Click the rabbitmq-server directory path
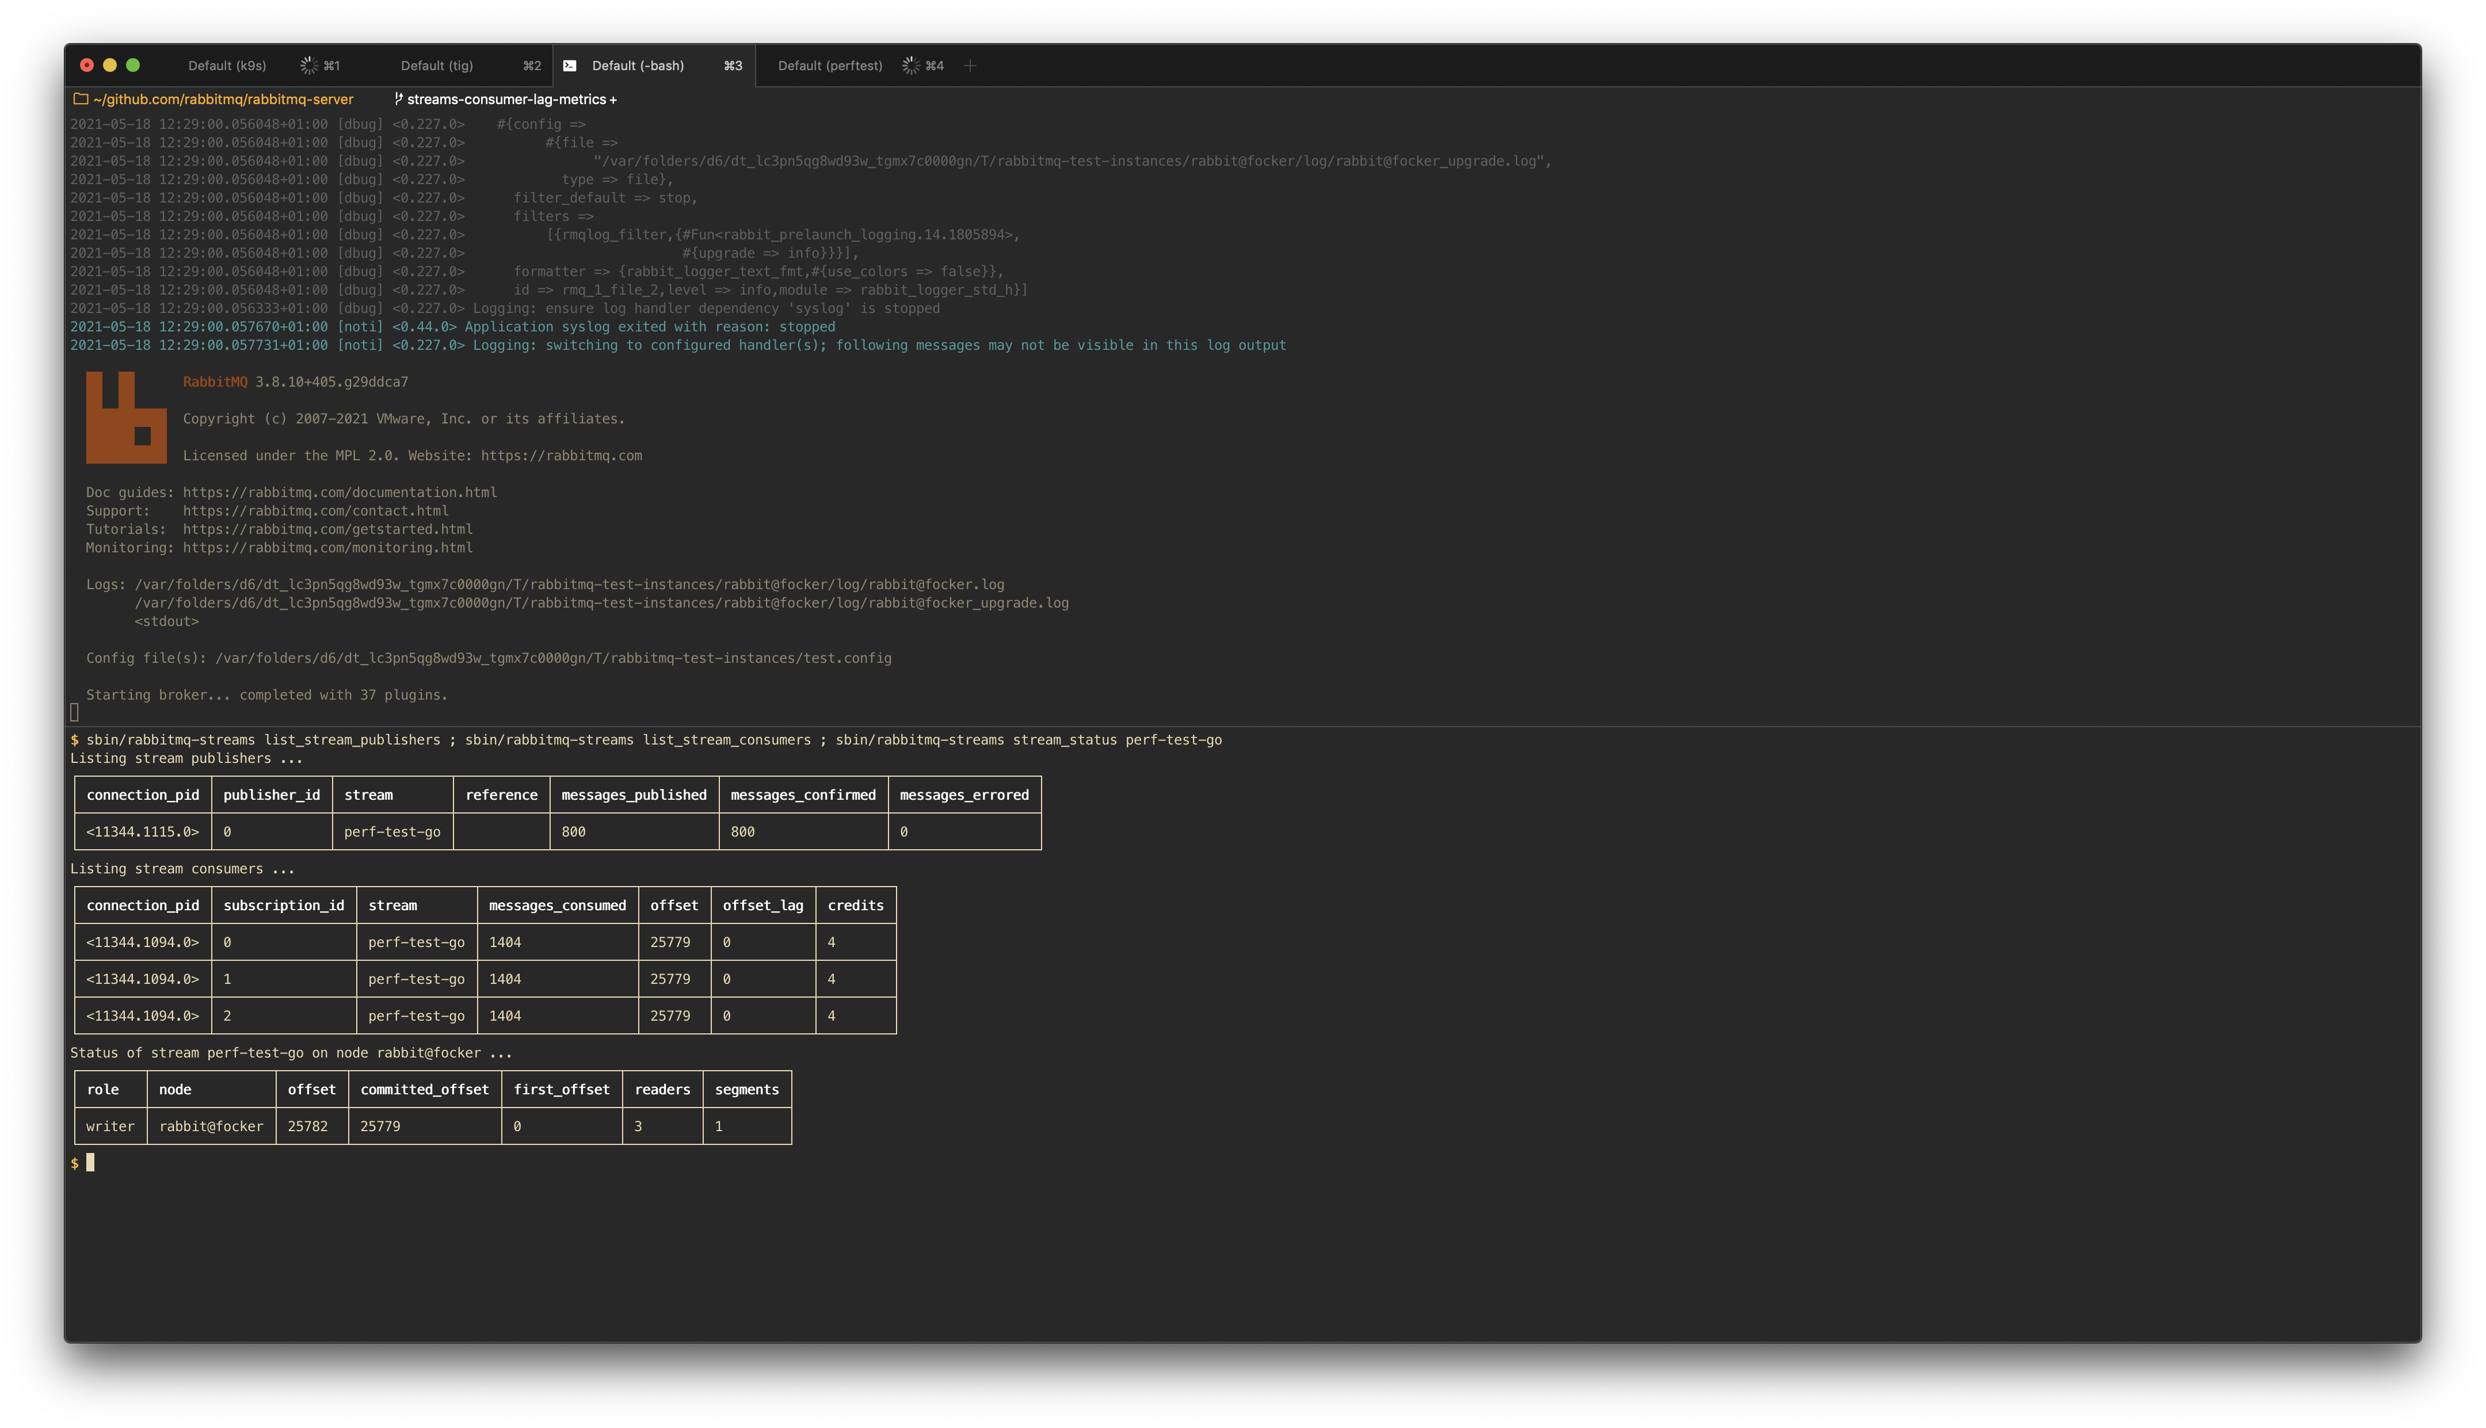 223,99
